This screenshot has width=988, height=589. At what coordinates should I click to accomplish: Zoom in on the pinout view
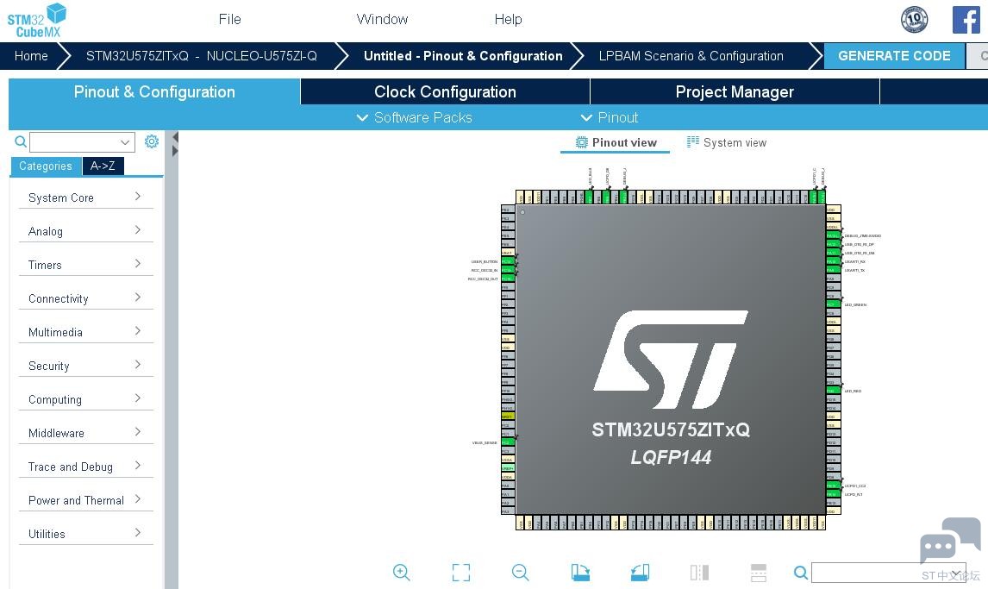[x=402, y=572]
